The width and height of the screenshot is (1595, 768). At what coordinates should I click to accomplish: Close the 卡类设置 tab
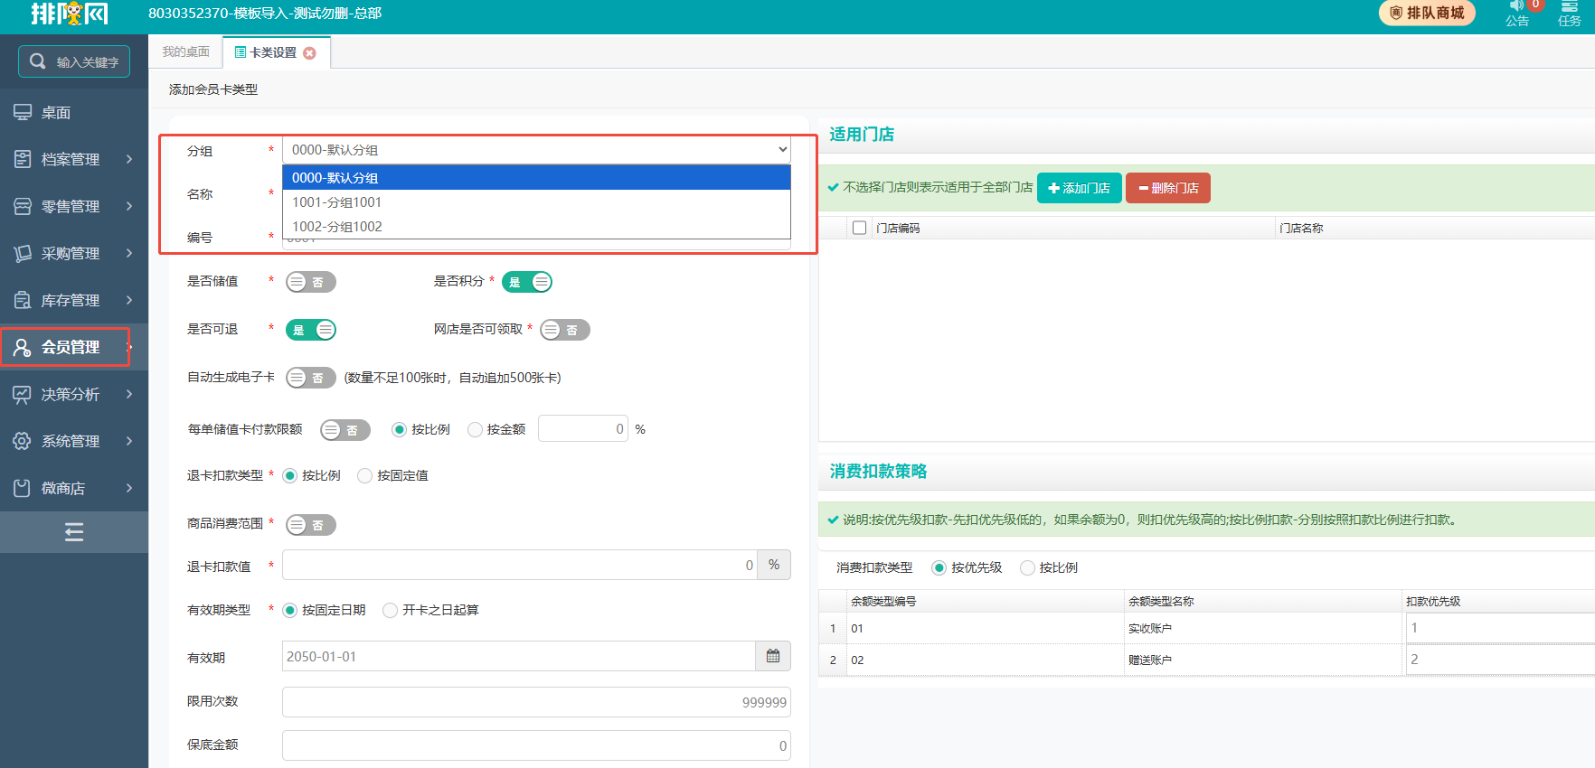tap(309, 53)
